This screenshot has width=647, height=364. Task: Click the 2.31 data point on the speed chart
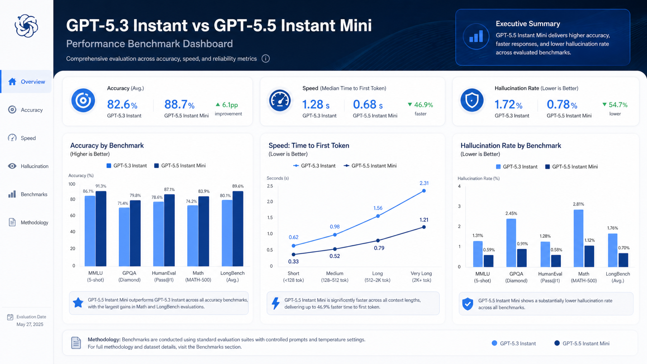tap(424, 191)
